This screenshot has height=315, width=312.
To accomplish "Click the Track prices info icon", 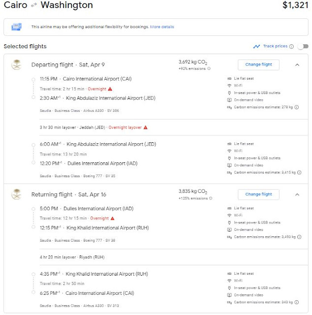I will (291, 46).
